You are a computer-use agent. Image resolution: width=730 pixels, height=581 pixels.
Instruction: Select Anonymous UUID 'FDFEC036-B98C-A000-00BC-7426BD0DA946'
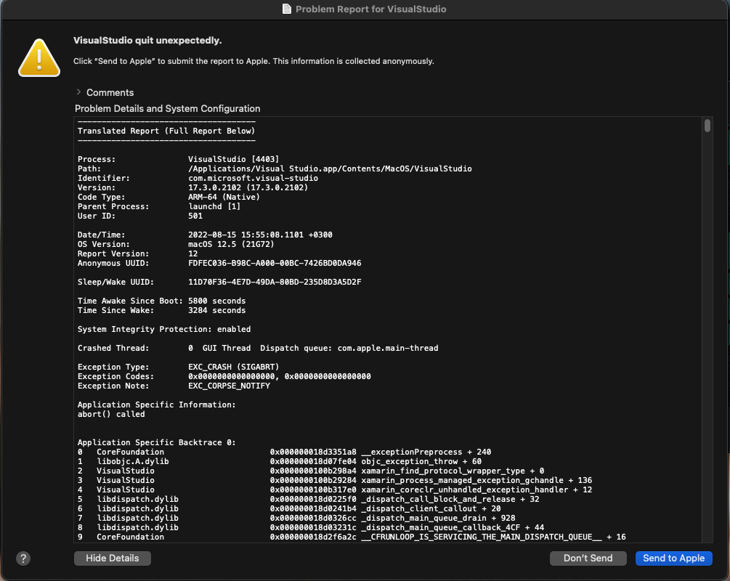point(275,263)
